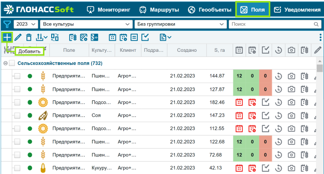The image size is (324, 174).
Task: Select the Сельскохозяйственные поля group checkbox
Action: pos(12,63)
